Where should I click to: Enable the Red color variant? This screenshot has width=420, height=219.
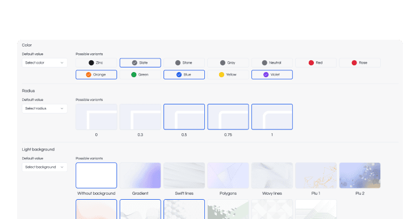(316, 62)
